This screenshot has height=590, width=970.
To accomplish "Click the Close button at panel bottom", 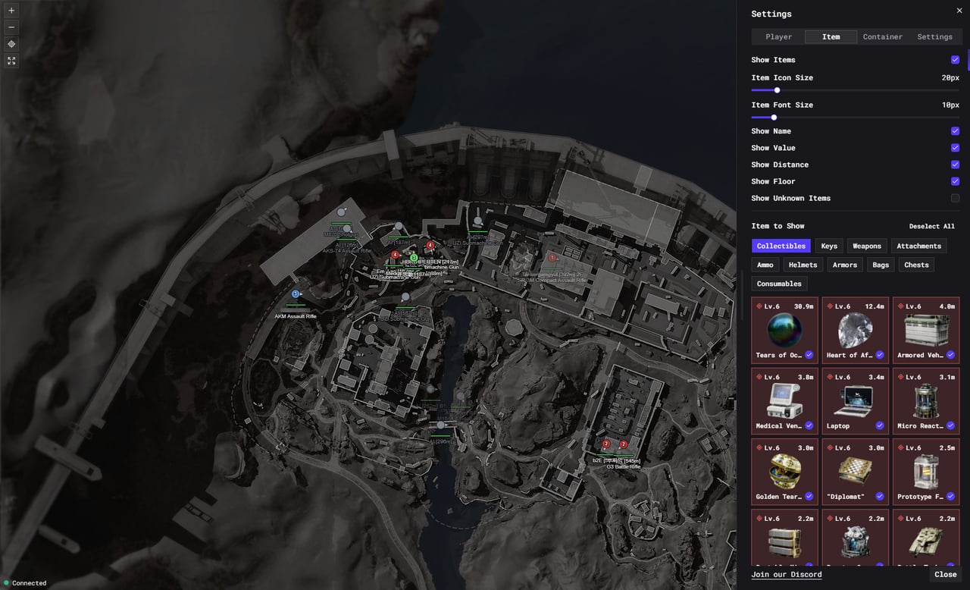I will tap(945, 574).
